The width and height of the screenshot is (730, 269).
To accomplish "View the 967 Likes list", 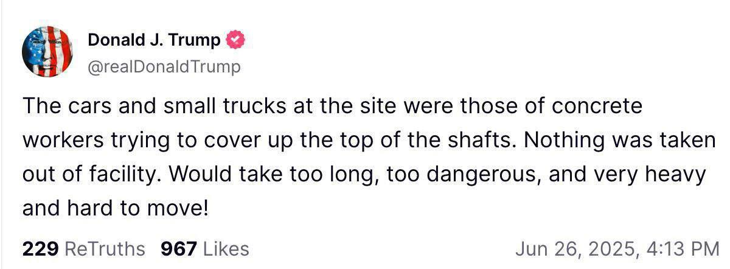I will (x=204, y=249).
